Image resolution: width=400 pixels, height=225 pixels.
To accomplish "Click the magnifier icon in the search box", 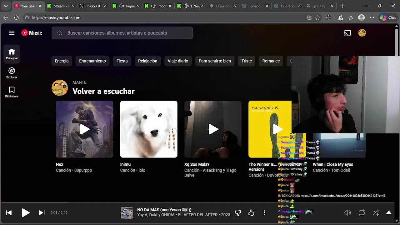I will pos(60,33).
